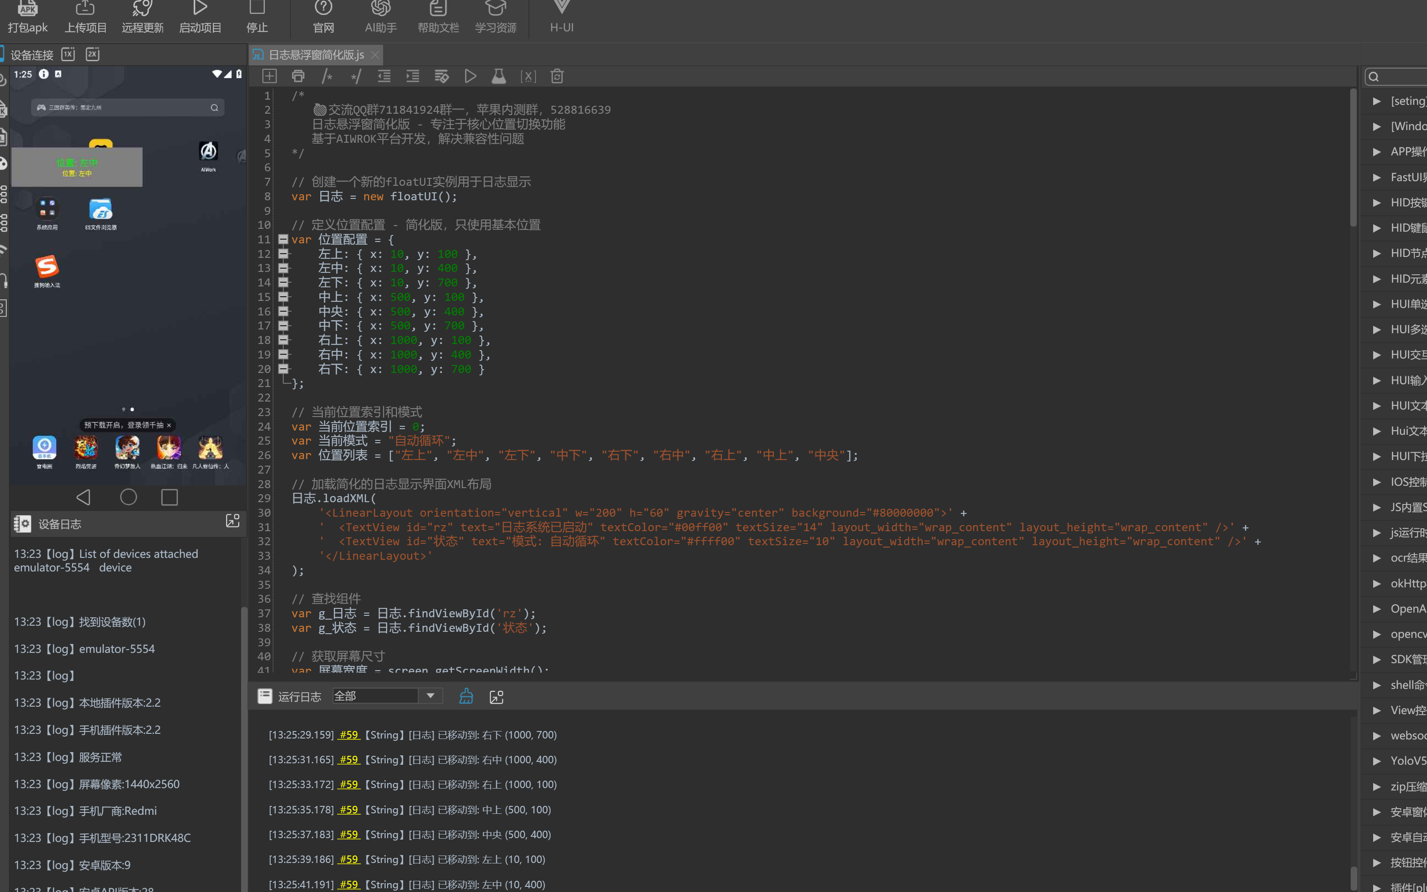Expand the APP操作 tree item
This screenshot has width=1427, height=892.
click(x=1377, y=152)
